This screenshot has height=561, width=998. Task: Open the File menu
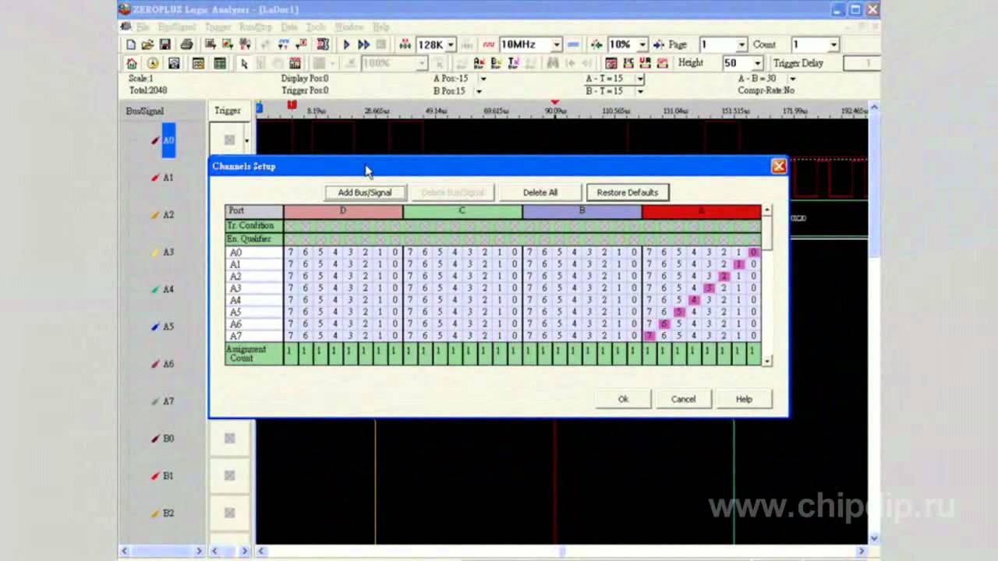[x=143, y=26]
